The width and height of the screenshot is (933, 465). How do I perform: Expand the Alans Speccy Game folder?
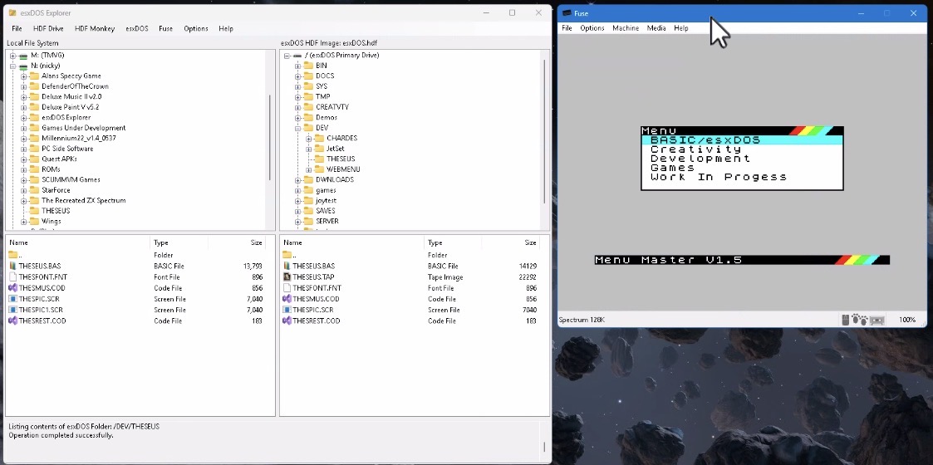click(x=24, y=76)
